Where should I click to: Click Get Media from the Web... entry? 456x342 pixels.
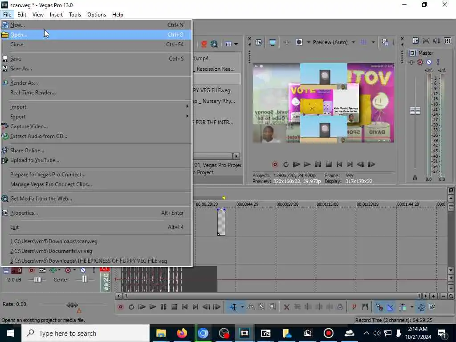(x=96, y=199)
